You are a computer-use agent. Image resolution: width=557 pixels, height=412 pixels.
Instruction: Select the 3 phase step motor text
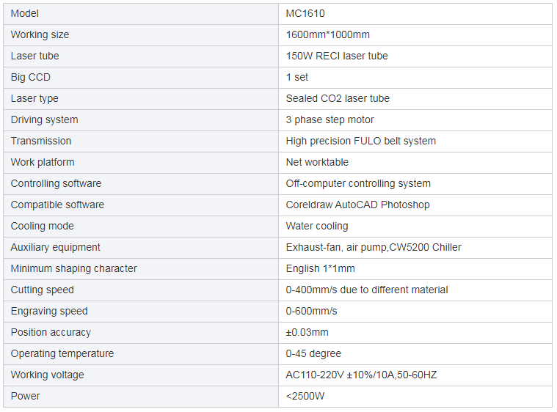(330, 119)
